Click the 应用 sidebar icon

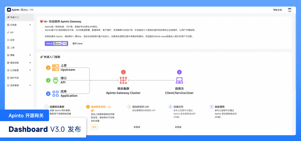coord(8,40)
